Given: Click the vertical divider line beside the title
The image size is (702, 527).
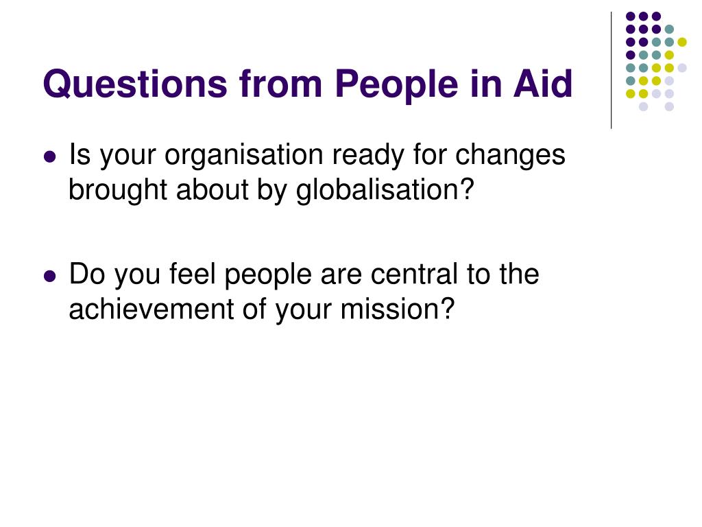Looking at the screenshot, I should coord(611,71).
